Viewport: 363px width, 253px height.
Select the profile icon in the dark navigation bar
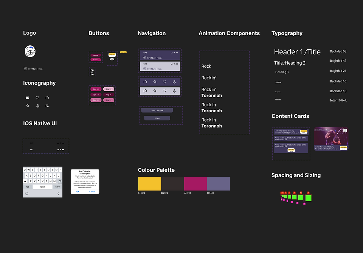(174, 82)
